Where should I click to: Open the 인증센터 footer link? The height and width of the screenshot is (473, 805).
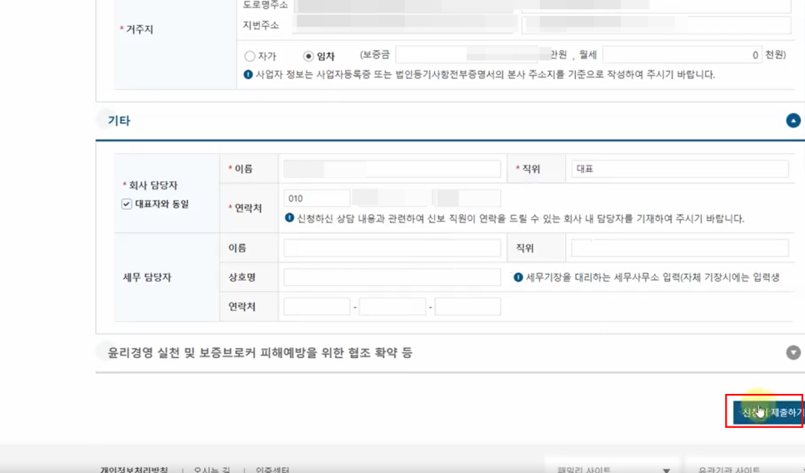272,470
